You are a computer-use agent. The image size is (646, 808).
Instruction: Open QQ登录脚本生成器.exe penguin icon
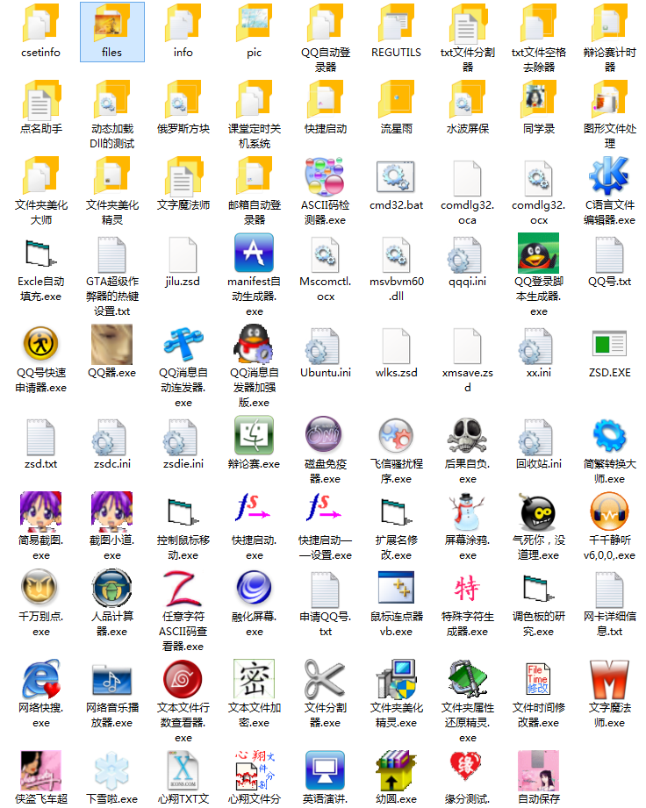click(539, 253)
